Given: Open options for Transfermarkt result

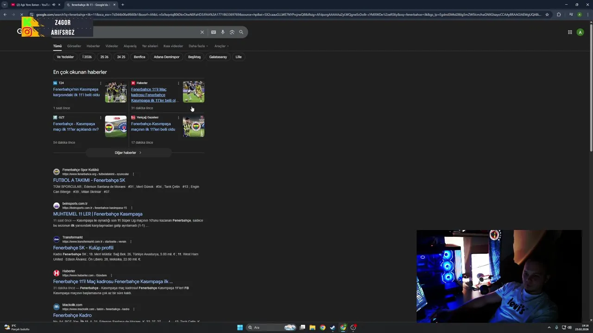Looking at the screenshot, I should pos(131,241).
